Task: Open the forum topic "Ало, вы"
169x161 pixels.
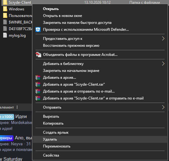Action: pyautogui.click(x=23, y=138)
